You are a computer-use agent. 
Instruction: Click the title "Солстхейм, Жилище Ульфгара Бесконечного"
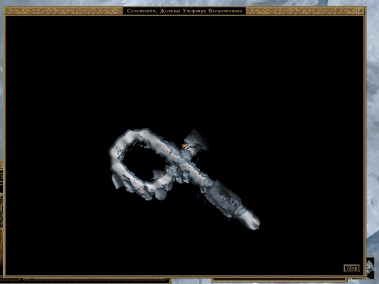185,11
